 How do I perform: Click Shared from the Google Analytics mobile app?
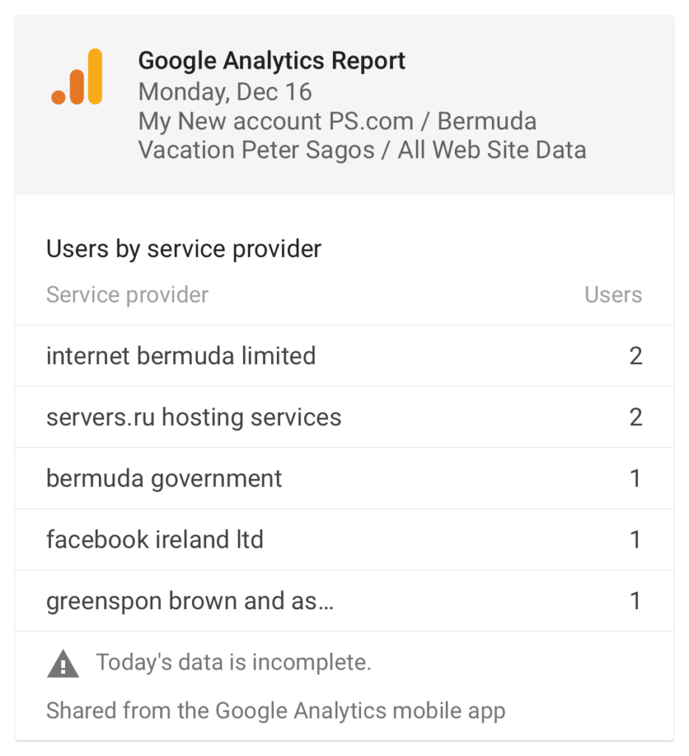(x=275, y=711)
